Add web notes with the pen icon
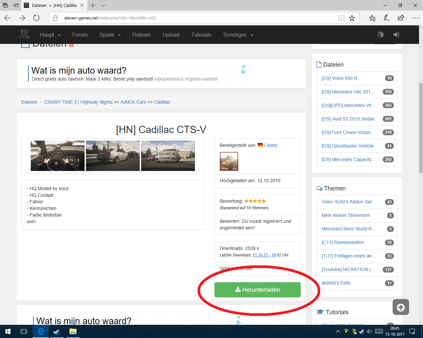 pyautogui.click(x=387, y=18)
